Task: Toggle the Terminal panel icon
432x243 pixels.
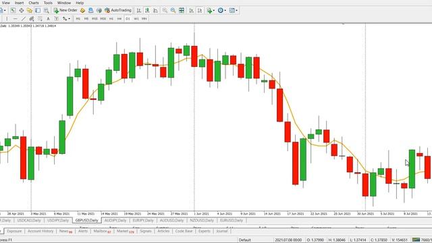Action: (38, 11)
